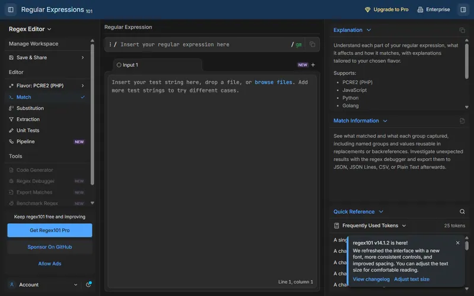
Task: Open the Regex Editor dropdown
Action: (x=30, y=29)
